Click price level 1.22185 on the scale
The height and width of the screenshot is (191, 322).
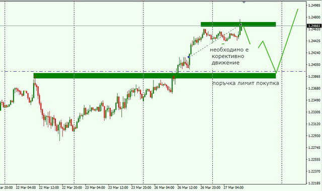pos(314,183)
